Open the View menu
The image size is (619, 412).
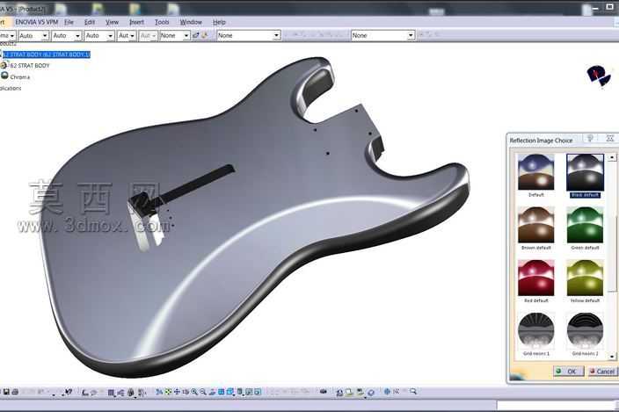coord(113,22)
